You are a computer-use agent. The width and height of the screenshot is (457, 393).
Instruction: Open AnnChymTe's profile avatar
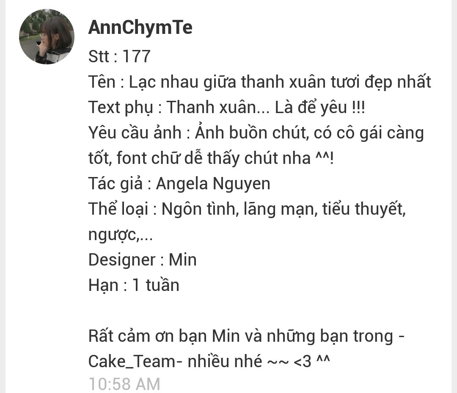click(x=47, y=36)
